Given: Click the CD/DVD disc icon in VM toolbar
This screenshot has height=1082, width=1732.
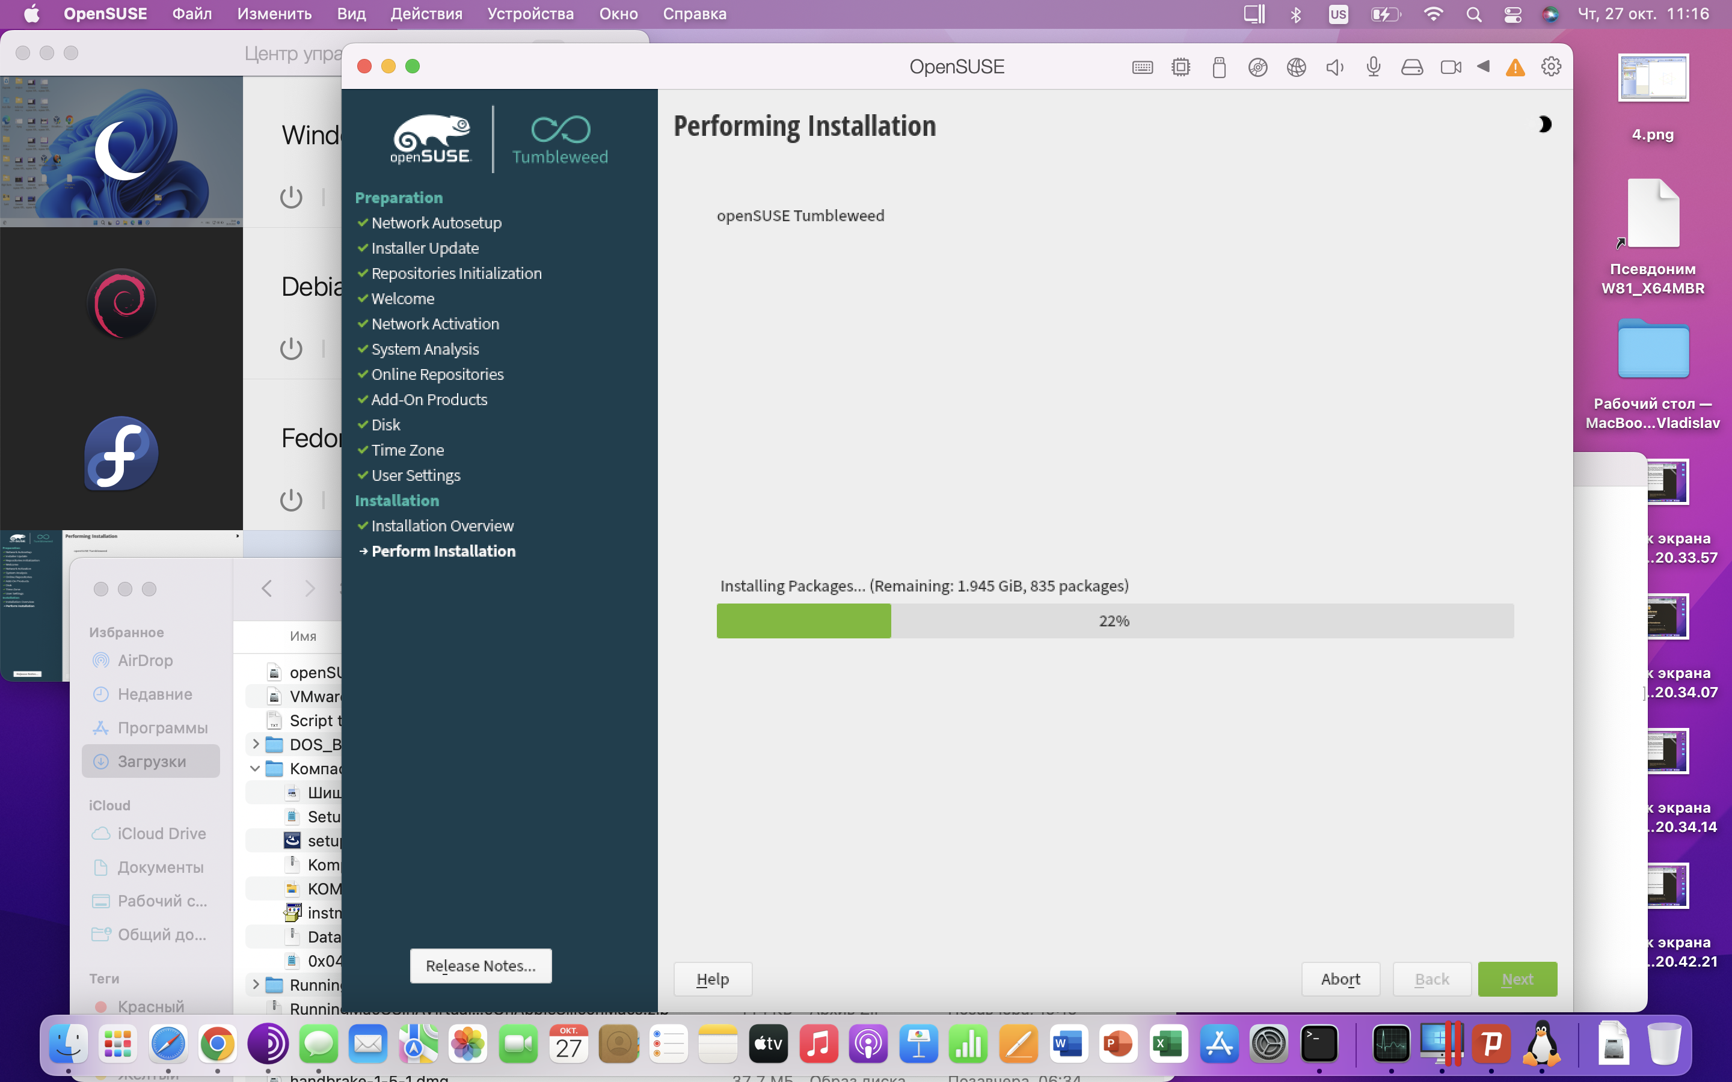Looking at the screenshot, I should [x=1258, y=67].
